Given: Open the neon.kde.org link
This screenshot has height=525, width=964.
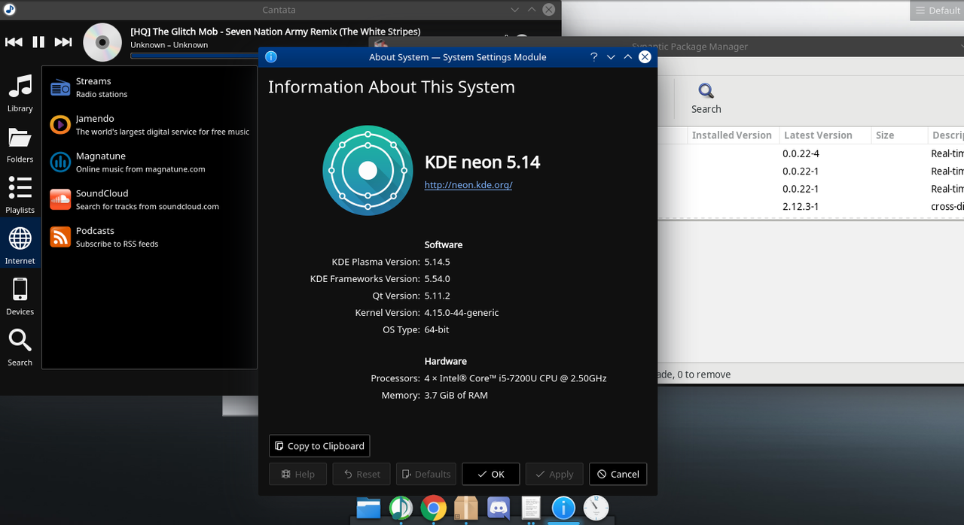Looking at the screenshot, I should pos(468,185).
